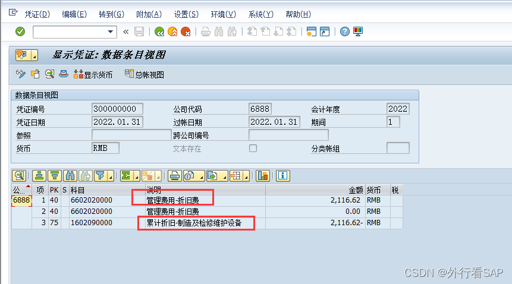The height and width of the screenshot is (284, 512).
Task: Click the Create New Session icon
Action: click(312, 31)
